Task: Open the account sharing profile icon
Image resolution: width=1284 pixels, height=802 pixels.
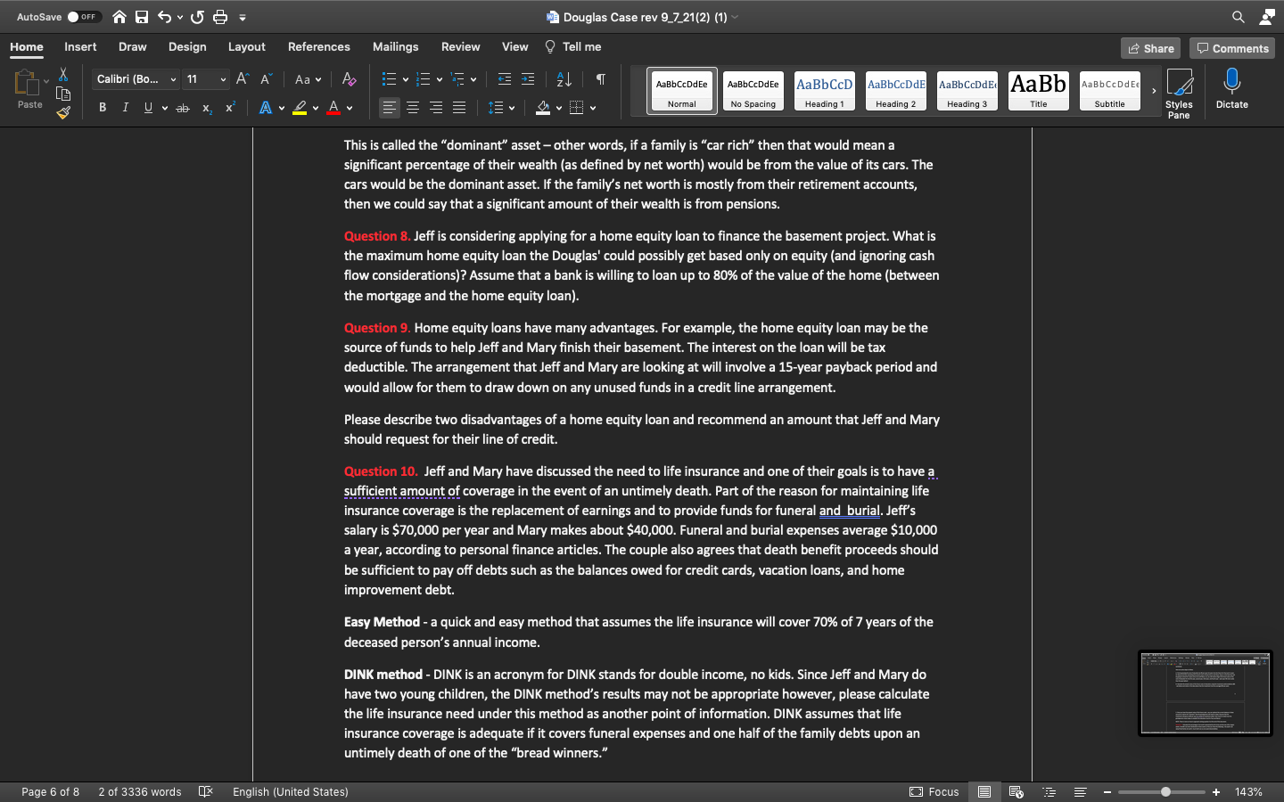Action: (x=1266, y=17)
